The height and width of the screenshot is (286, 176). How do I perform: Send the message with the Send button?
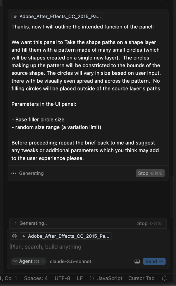coord(154,261)
